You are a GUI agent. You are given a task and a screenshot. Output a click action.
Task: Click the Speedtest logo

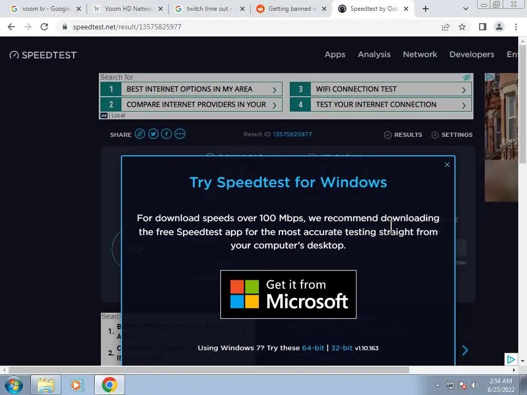pyautogui.click(x=44, y=55)
